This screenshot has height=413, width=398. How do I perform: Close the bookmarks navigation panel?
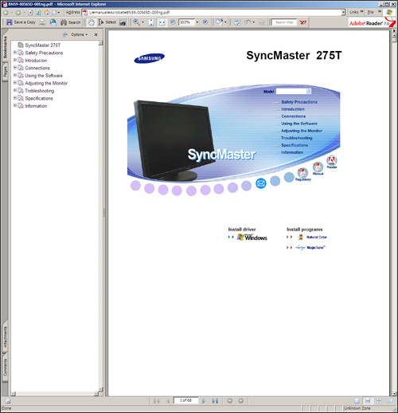click(96, 34)
